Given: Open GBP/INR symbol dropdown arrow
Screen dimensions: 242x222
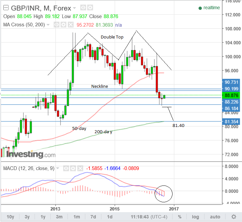Looking at the screenshot, I should [x=74, y=8].
